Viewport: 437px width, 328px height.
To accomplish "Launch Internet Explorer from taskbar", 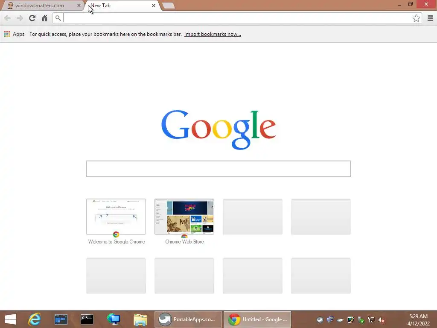I will click(x=35, y=319).
